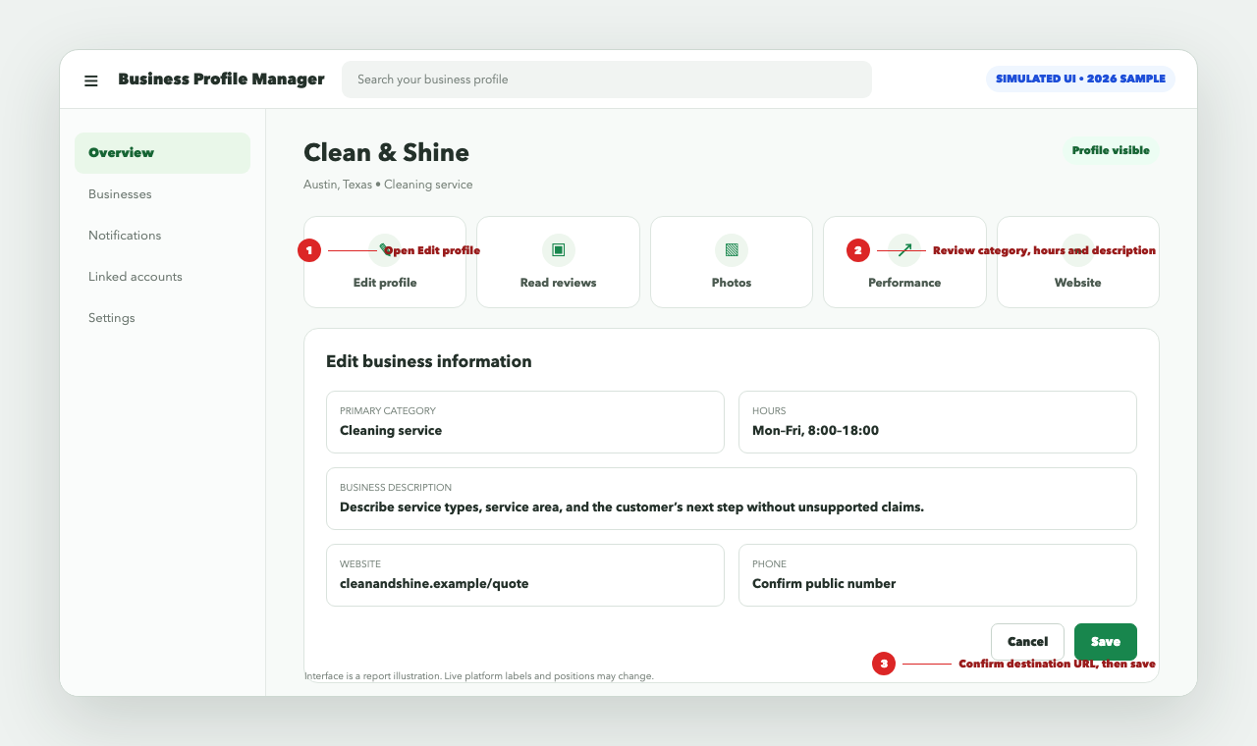Viewport: 1257px width, 746px height.
Task: Click the Clean & Shine heading
Action: pyautogui.click(x=386, y=152)
